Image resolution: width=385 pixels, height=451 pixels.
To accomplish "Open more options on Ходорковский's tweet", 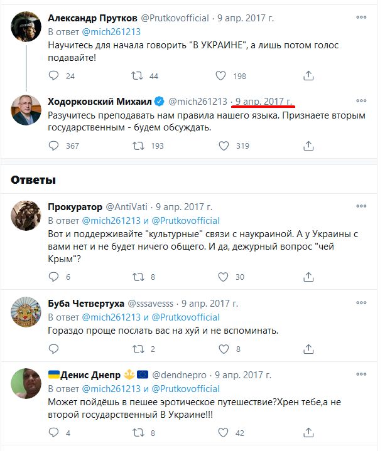I will pos(361,100).
